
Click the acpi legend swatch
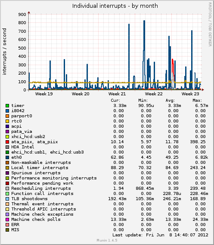tap(7, 126)
